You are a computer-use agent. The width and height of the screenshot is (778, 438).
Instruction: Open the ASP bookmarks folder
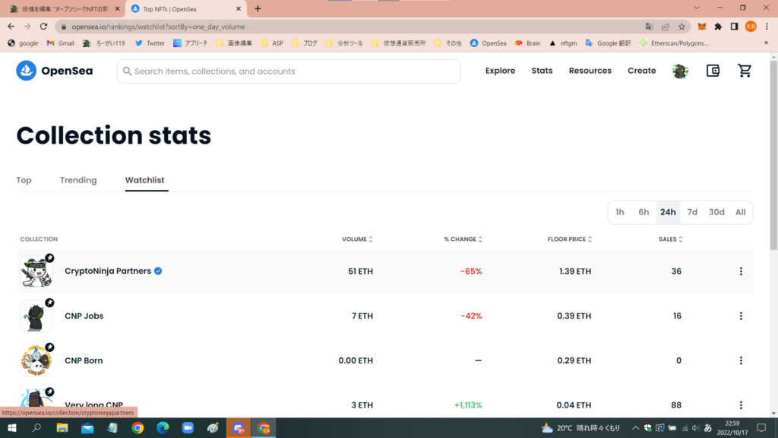click(x=272, y=43)
